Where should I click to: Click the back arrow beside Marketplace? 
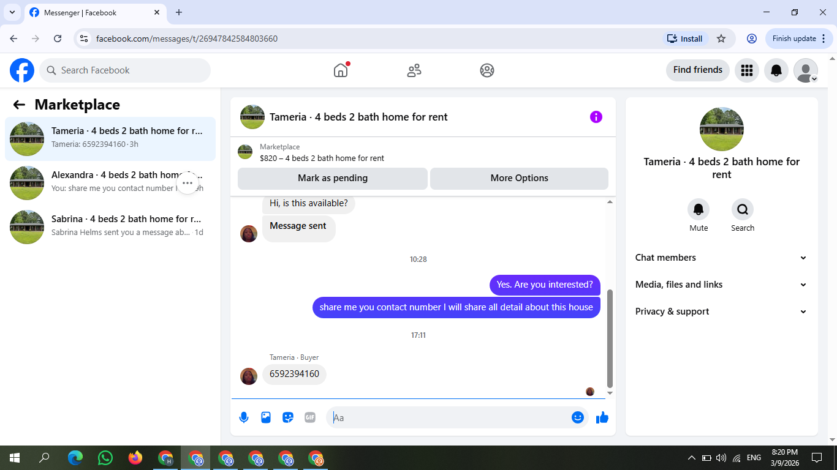pos(19,105)
